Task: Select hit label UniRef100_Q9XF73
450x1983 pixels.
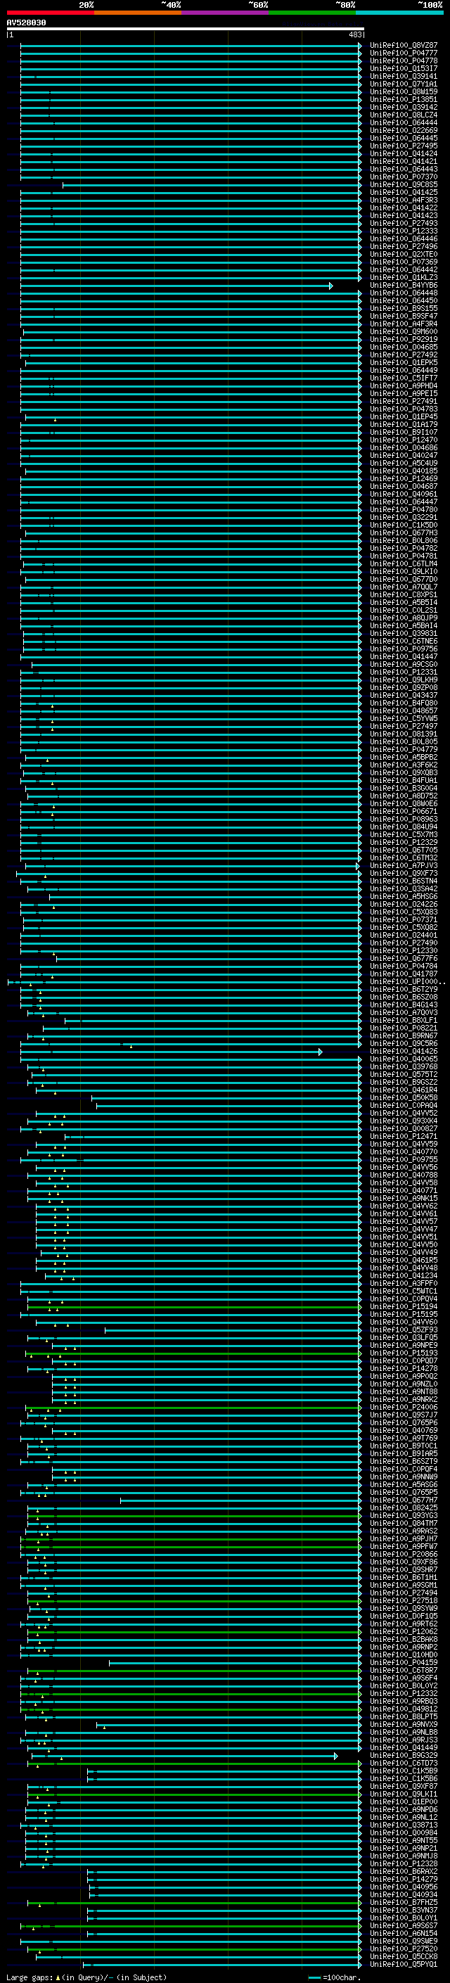Action: [403, 873]
